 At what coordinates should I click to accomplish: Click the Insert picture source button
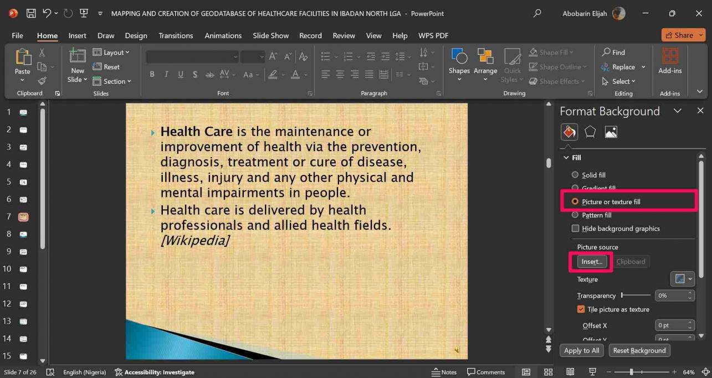(592, 262)
